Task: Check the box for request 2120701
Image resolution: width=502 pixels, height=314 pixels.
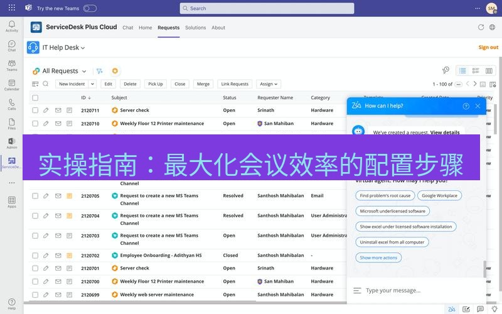Action: [x=35, y=268]
